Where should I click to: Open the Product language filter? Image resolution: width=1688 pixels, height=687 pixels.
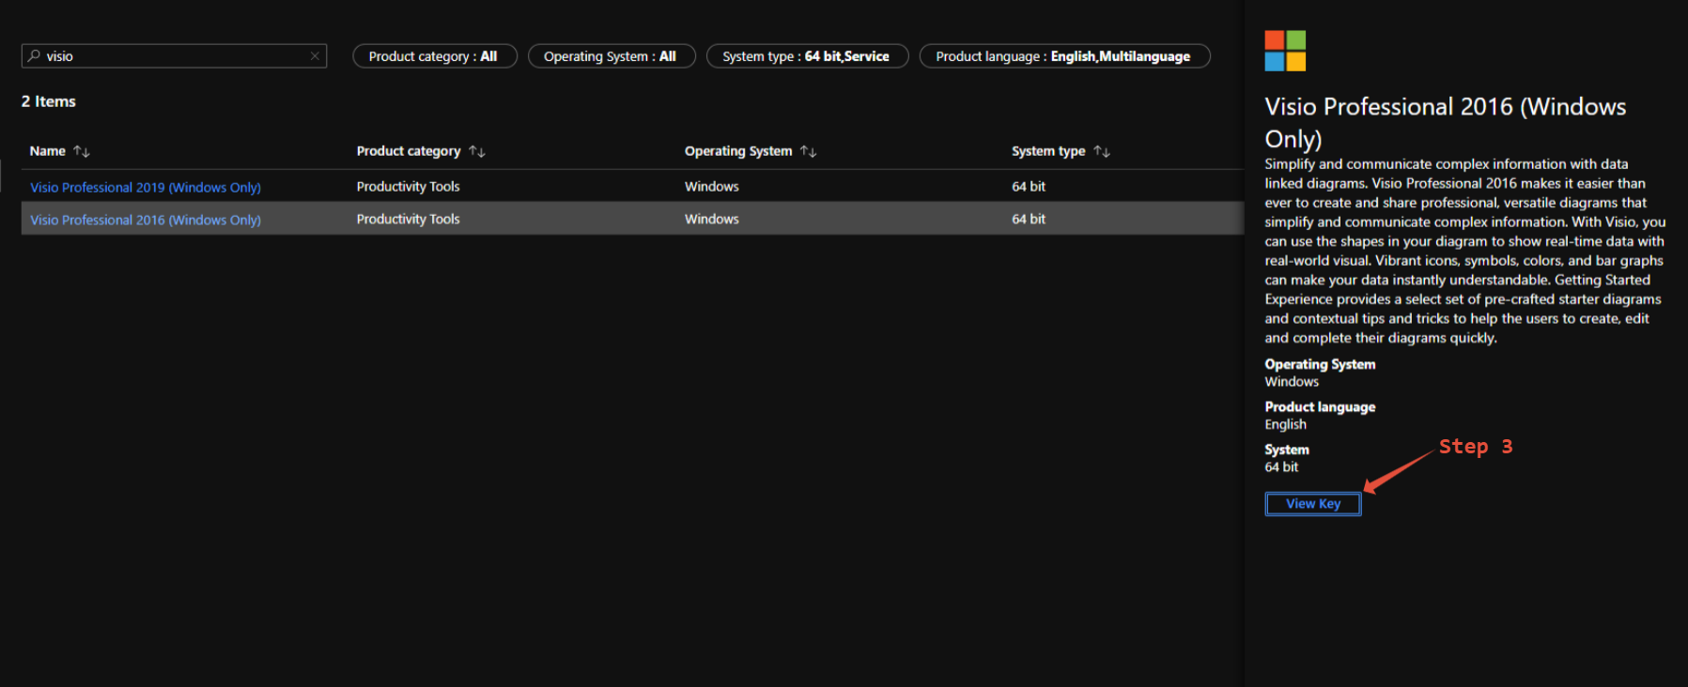click(1064, 56)
